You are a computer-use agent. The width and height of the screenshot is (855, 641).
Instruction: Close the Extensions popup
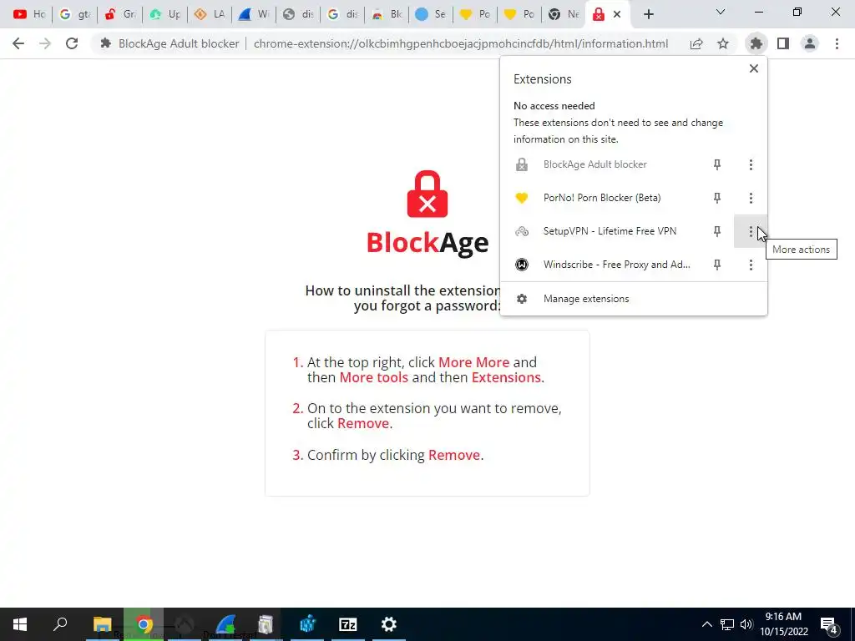(754, 68)
